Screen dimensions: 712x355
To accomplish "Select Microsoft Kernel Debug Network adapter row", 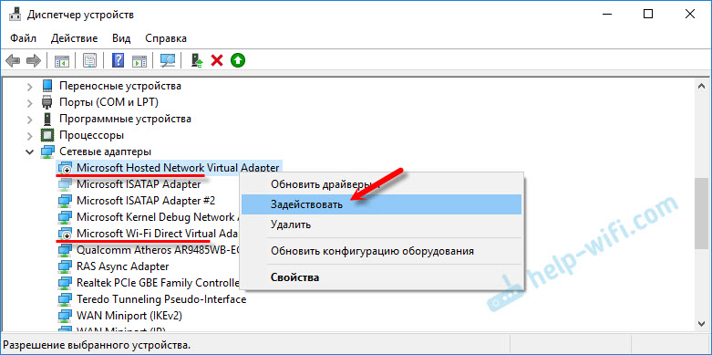I will point(158,217).
